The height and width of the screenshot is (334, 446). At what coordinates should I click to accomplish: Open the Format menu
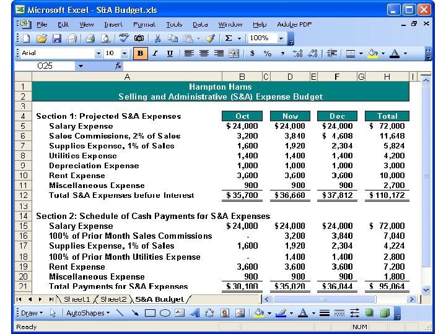pos(144,24)
